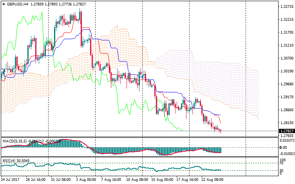
Task: Click the RSI scale value 70
Action: [x=281, y=163]
